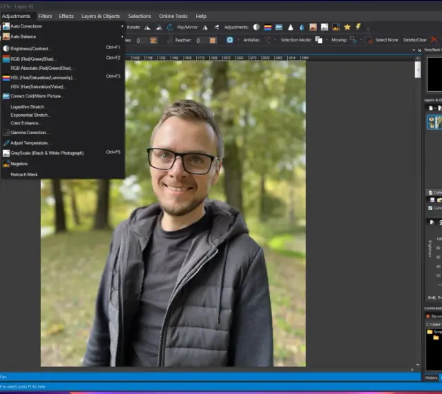
Task: Open the Selection Mode dropdown arrow
Action: 327,40
